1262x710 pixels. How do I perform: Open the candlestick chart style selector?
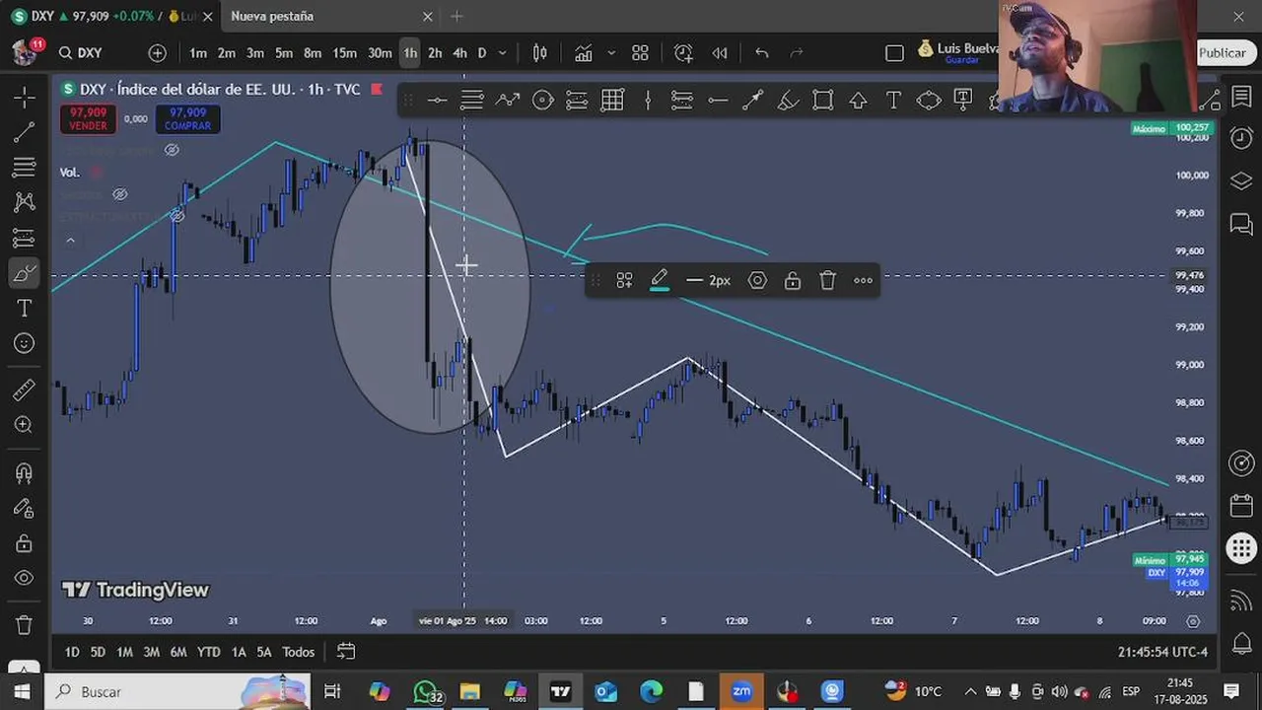(540, 53)
